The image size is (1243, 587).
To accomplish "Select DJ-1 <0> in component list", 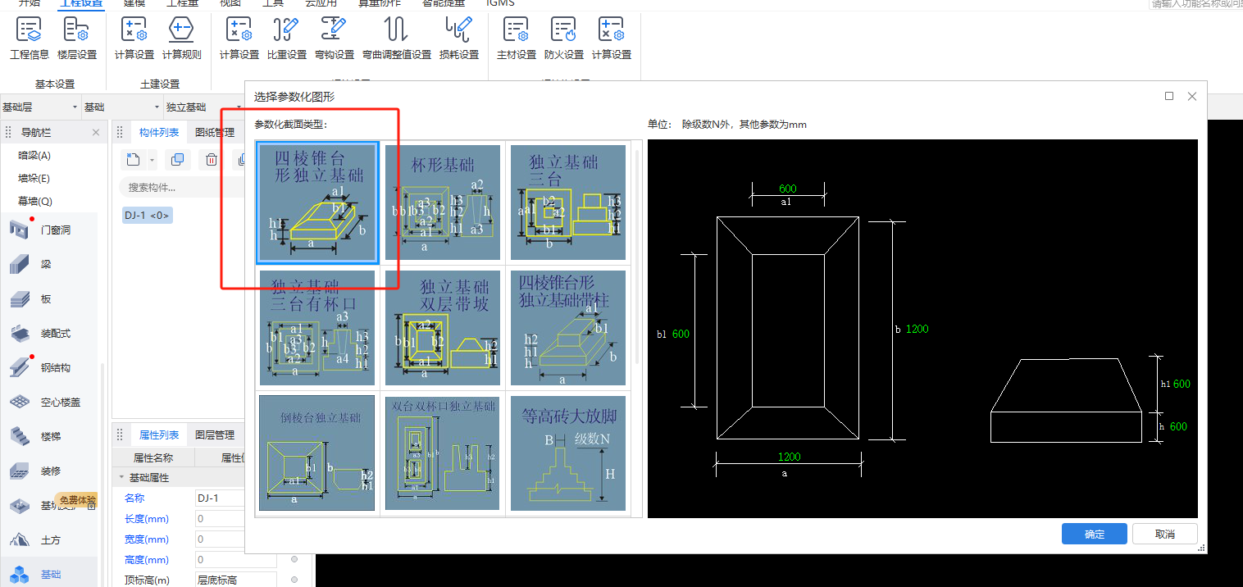I will point(147,216).
